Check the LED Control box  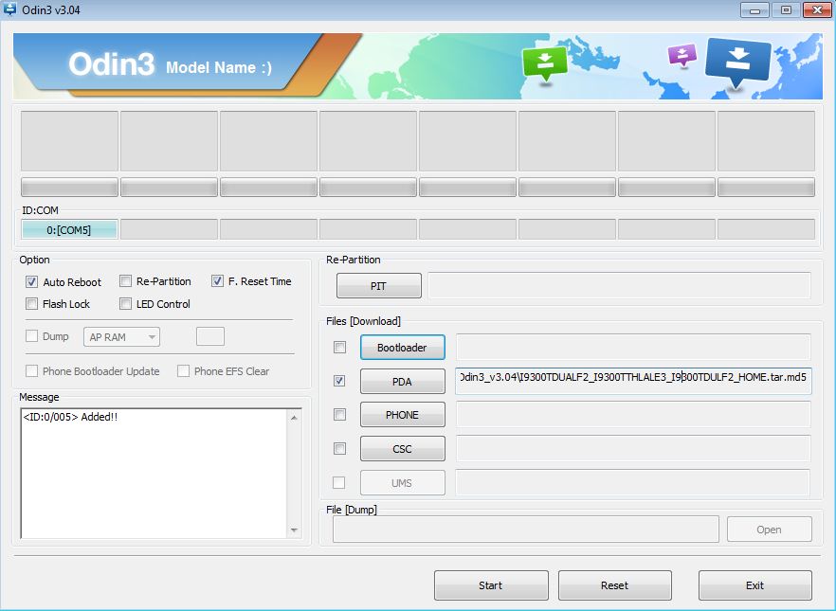(125, 304)
